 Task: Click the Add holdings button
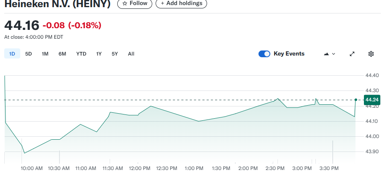181,3
